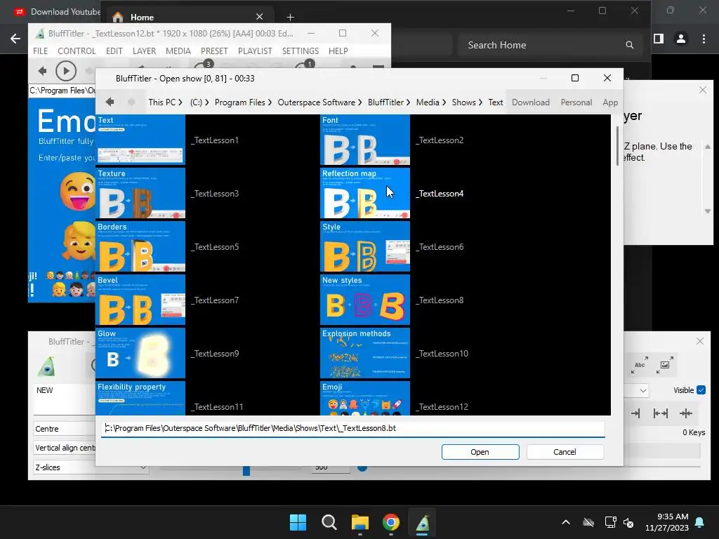719x539 pixels.
Task: Select the Font lesson thumbnail
Action: (365, 140)
